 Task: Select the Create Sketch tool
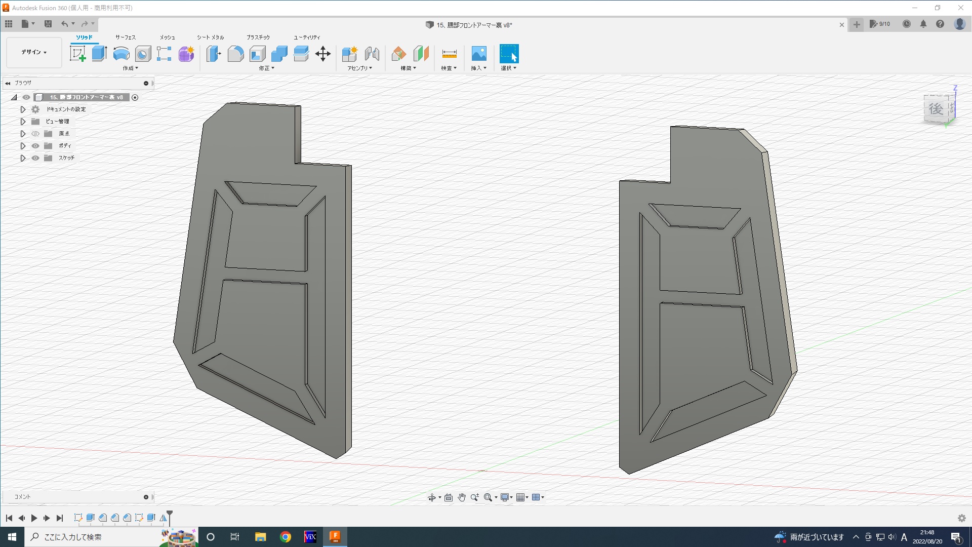pos(77,54)
